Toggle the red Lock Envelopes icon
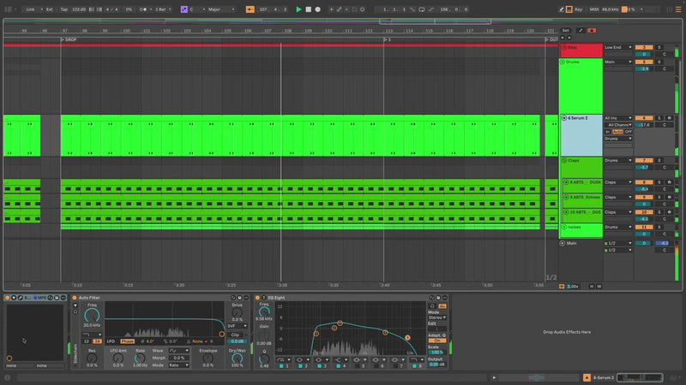686x385 pixels. point(592,31)
